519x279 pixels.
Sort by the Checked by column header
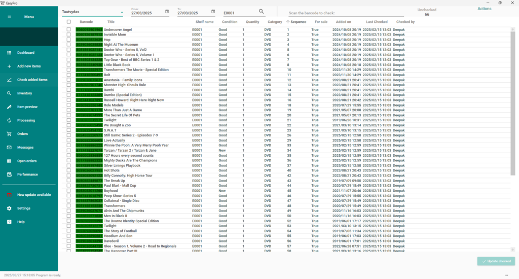pyautogui.click(x=405, y=22)
